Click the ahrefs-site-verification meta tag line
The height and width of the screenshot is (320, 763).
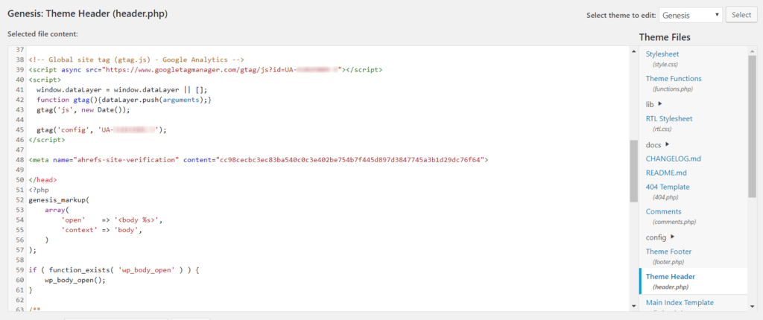[258, 159]
